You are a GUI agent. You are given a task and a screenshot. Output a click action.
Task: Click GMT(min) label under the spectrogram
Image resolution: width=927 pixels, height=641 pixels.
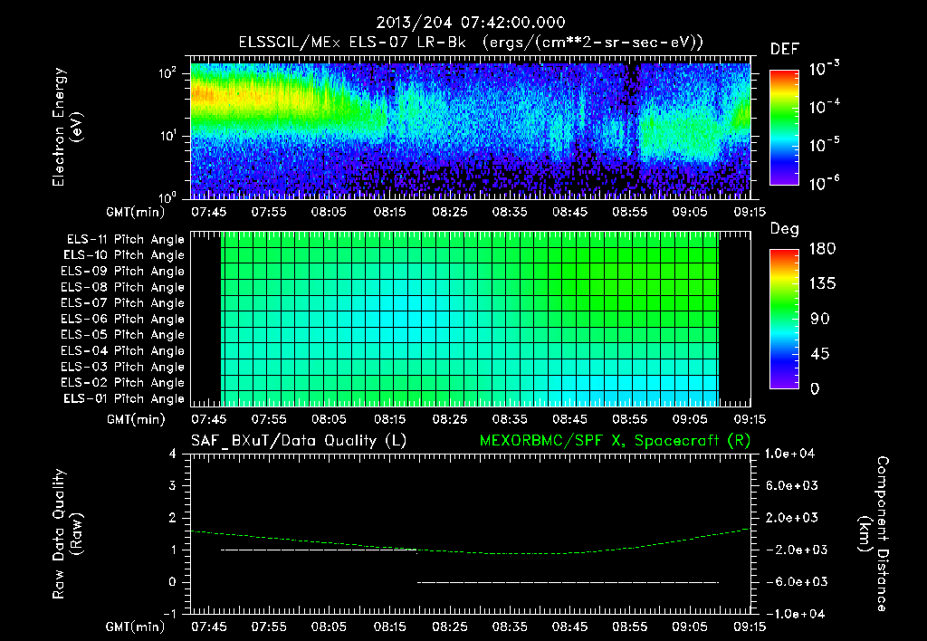(135, 212)
